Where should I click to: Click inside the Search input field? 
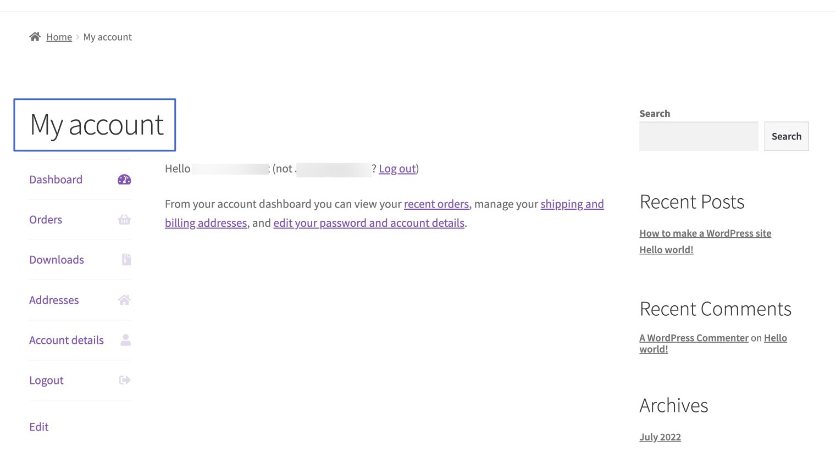[x=698, y=136]
